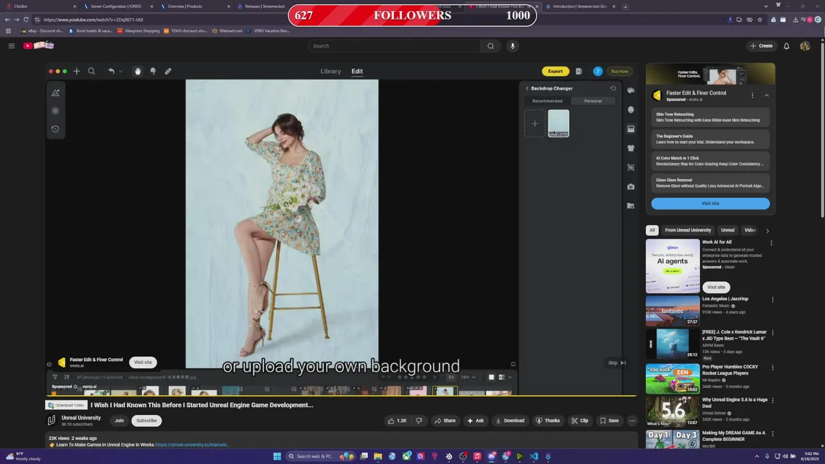This screenshot has height=464, width=825.
Task: Visit site button in evoto sidebar ad
Action: point(710,204)
